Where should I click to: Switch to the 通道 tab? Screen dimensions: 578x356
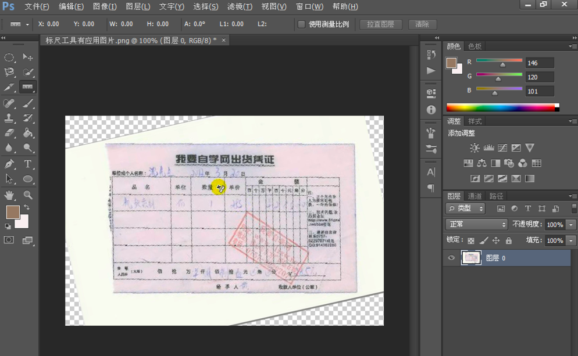tap(474, 196)
